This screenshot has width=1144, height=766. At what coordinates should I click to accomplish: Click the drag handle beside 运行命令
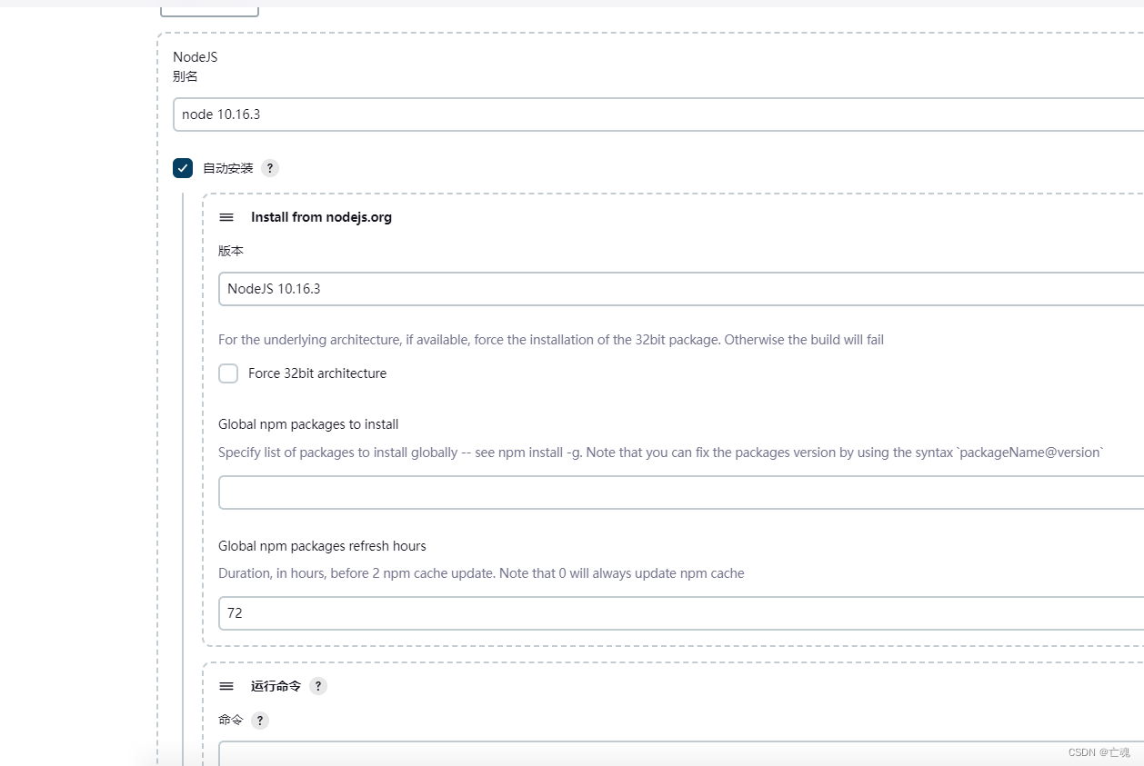[226, 686]
